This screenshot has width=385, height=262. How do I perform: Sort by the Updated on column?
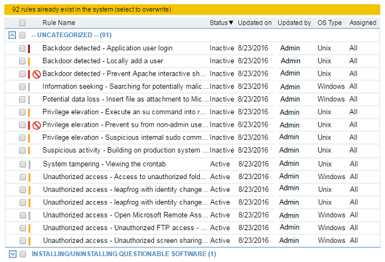[x=255, y=23]
